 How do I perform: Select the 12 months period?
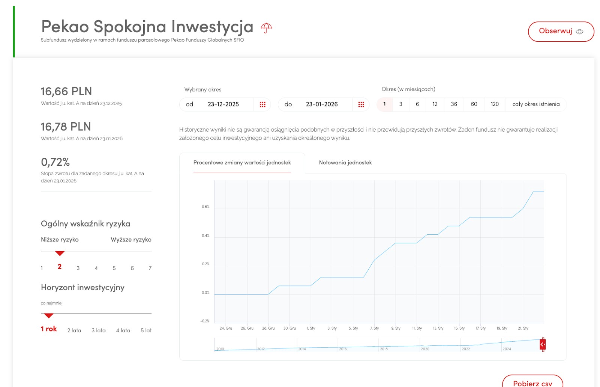point(435,104)
